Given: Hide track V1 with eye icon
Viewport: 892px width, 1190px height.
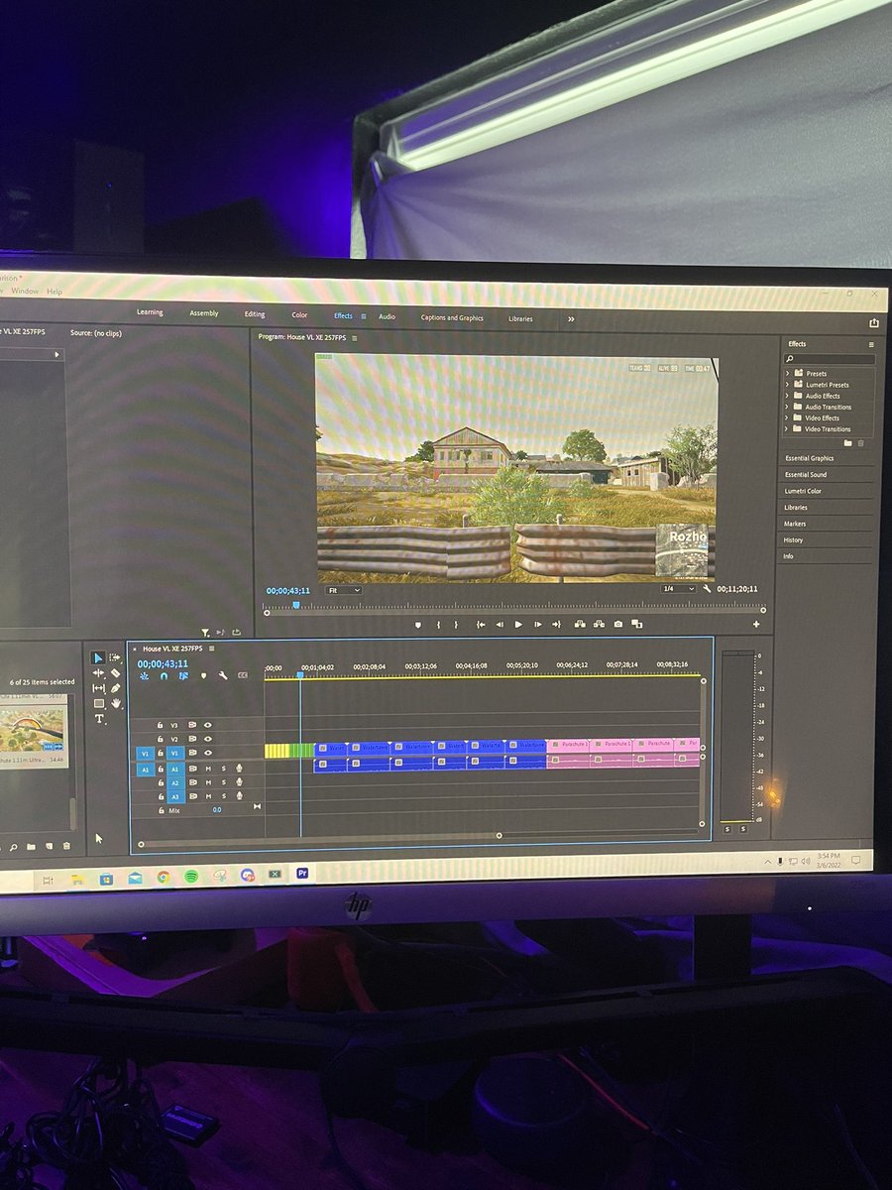Looking at the screenshot, I should (208, 752).
